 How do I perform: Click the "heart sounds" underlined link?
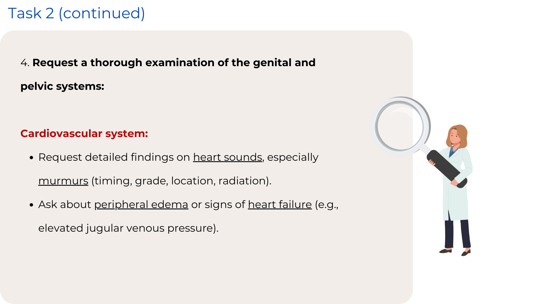[x=227, y=157]
